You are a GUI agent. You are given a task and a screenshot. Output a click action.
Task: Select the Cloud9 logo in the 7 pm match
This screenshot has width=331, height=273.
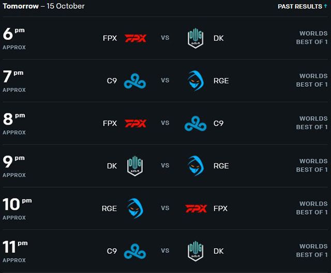(135, 81)
